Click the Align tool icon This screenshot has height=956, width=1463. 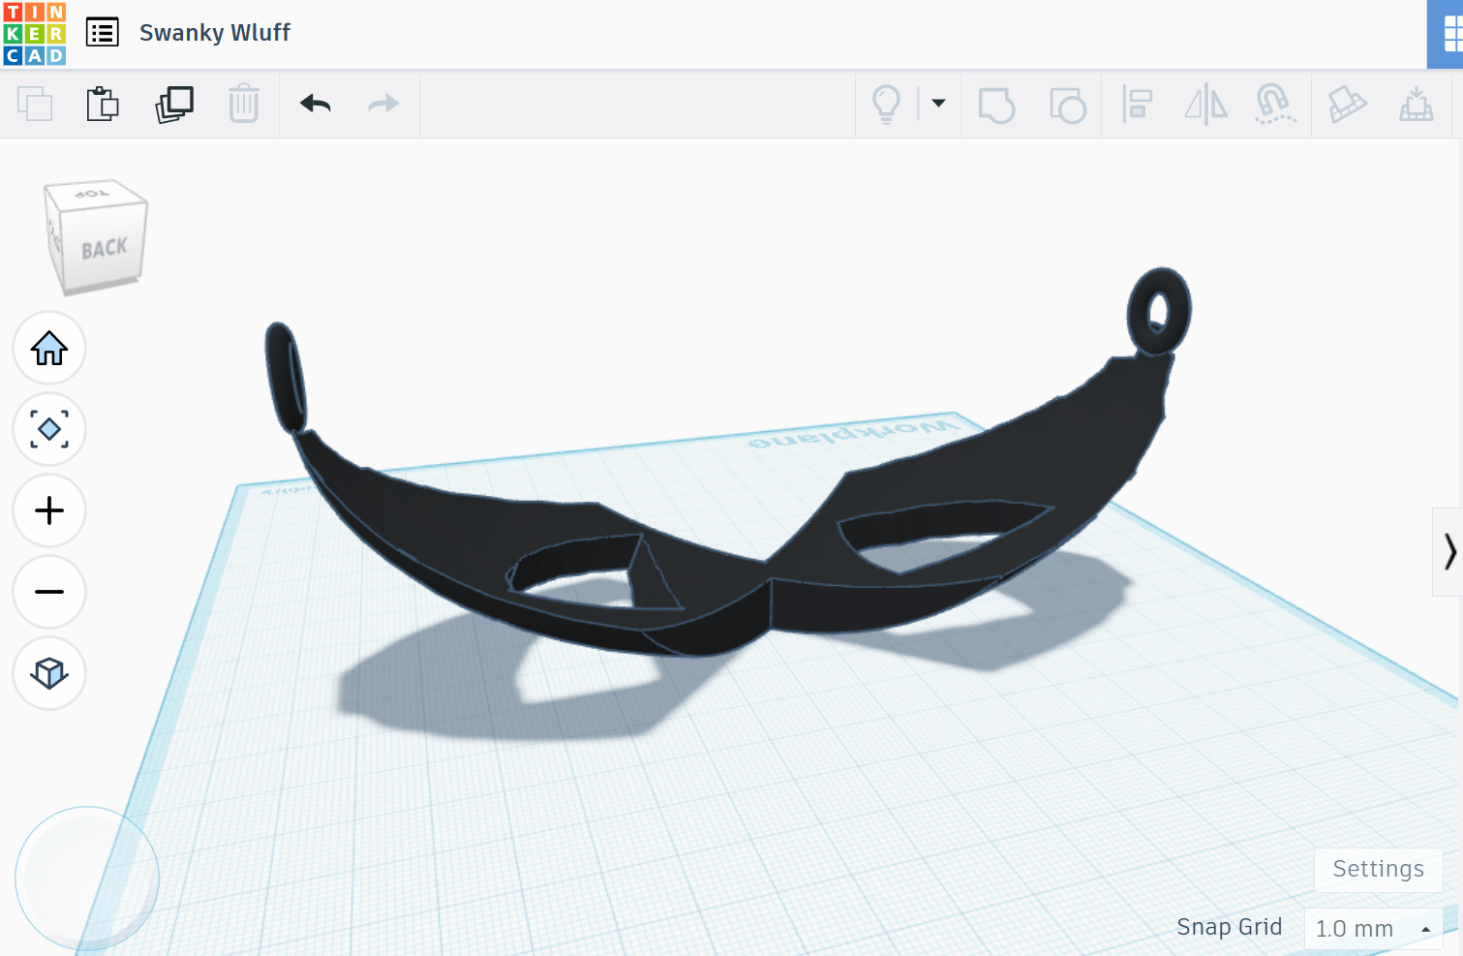point(1137,104)
